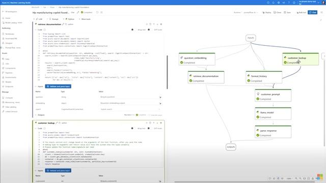Open Compute under Manage in the sidebar

pos(9,98)
